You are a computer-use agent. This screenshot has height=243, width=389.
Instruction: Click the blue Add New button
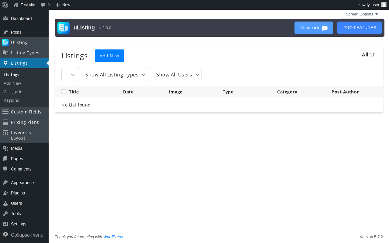(x=109, y=56)
